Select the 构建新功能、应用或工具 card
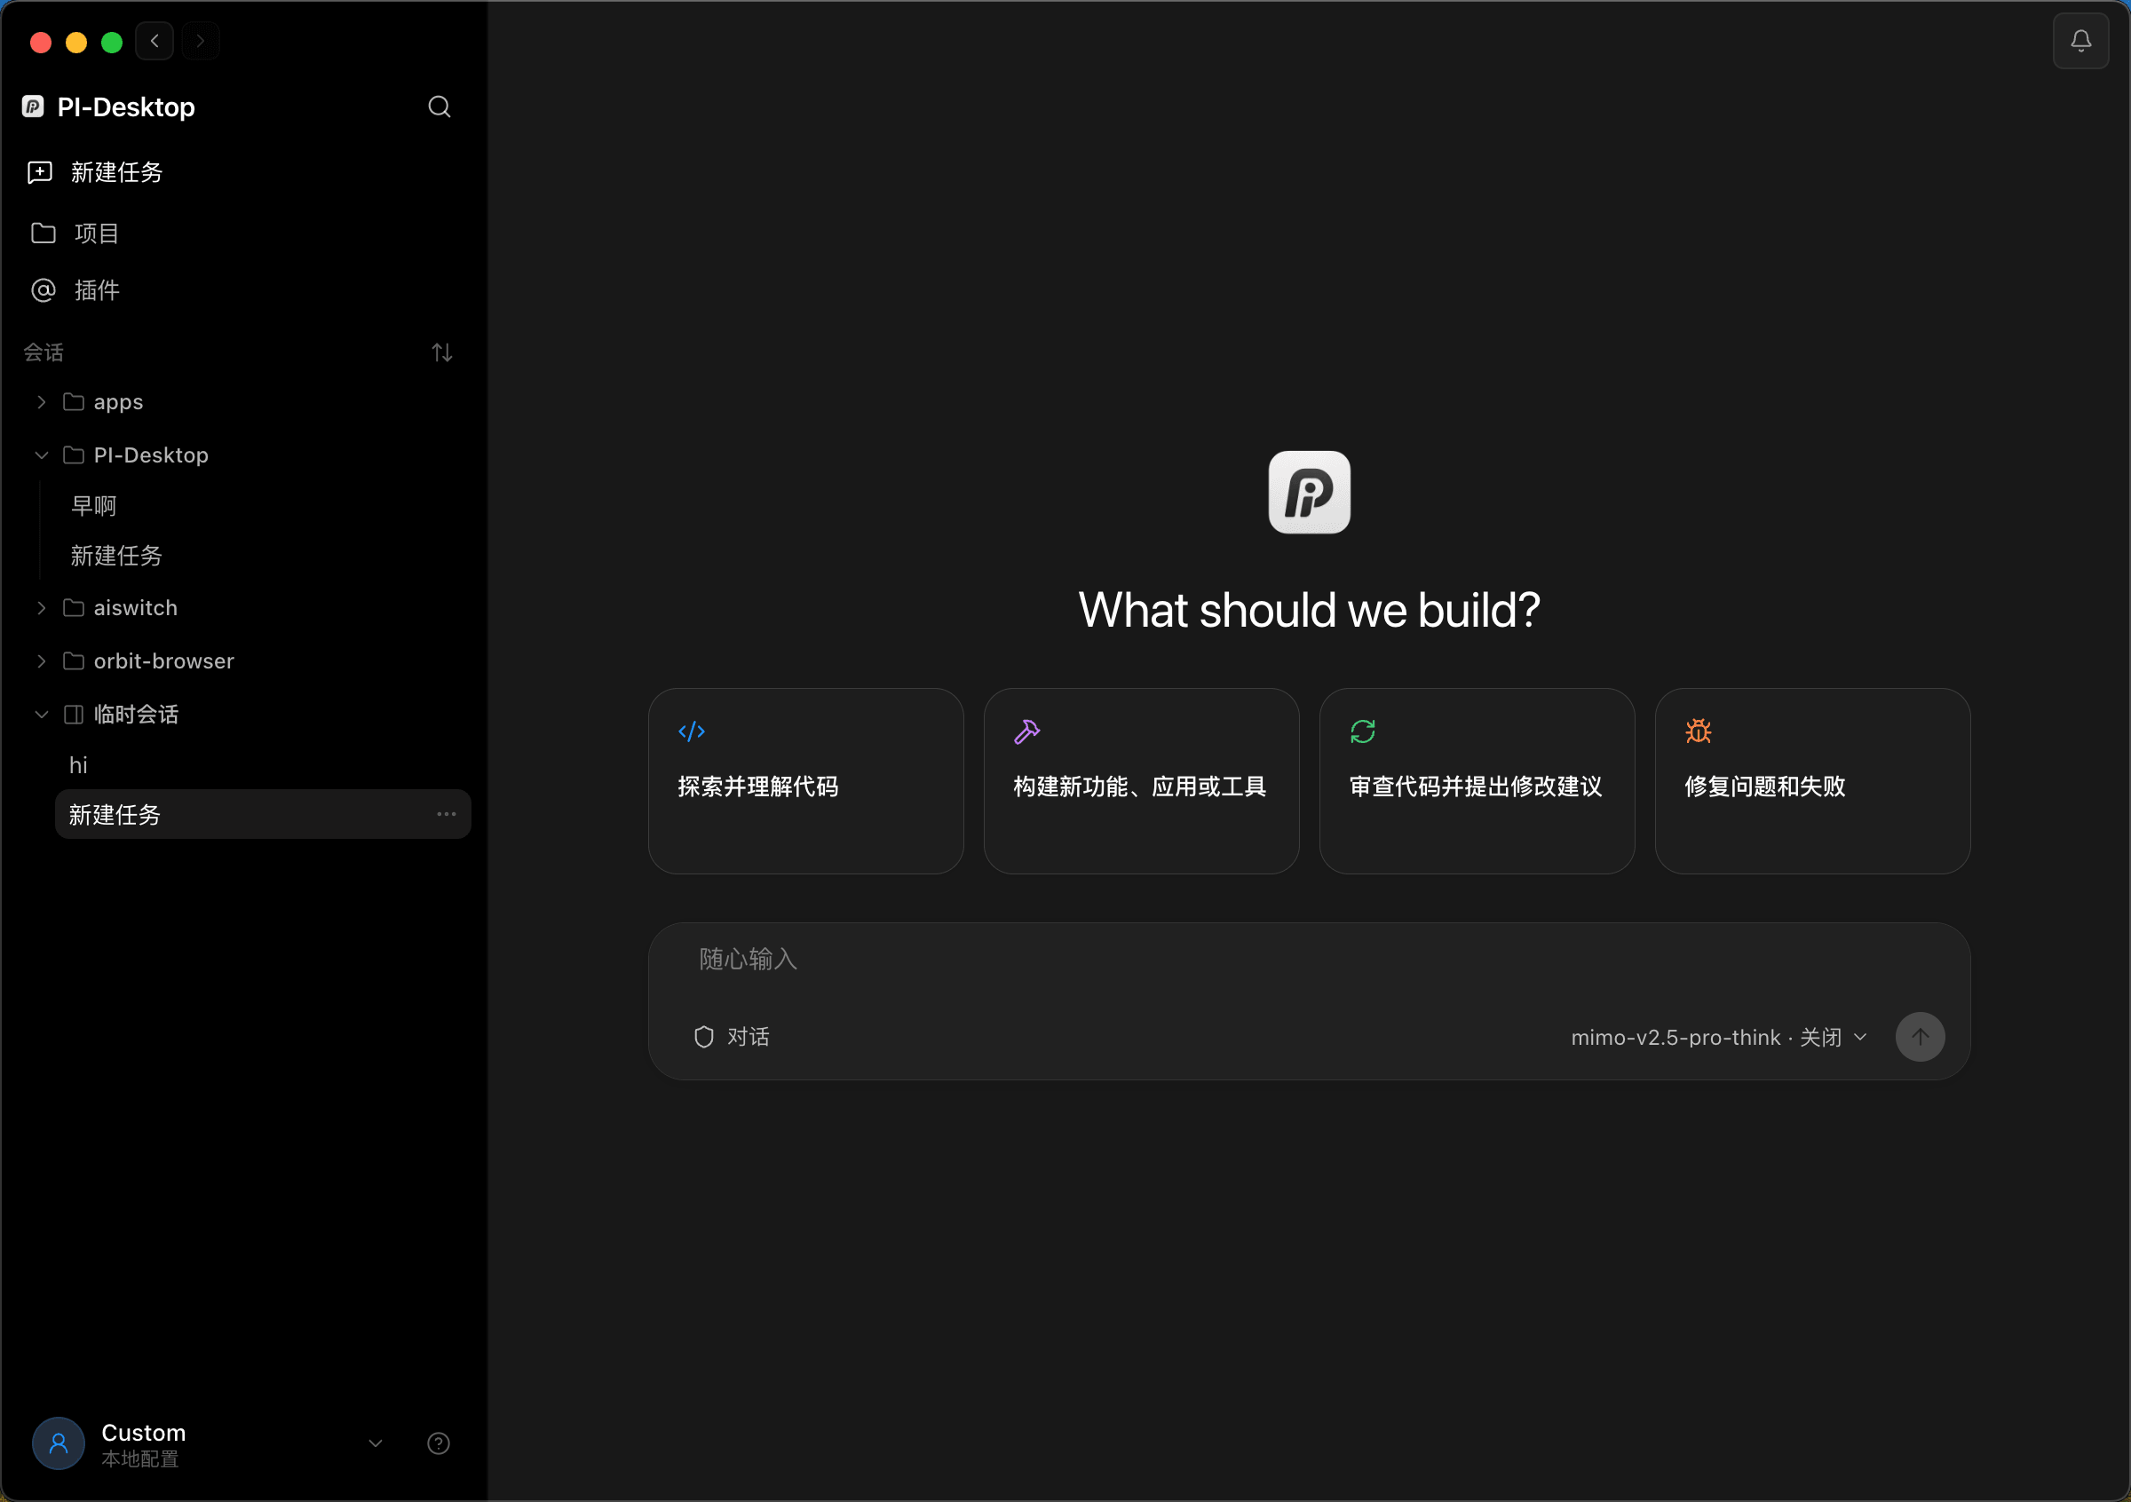This screenshot has width=2131, height=1502. [x=1141, y=781]
